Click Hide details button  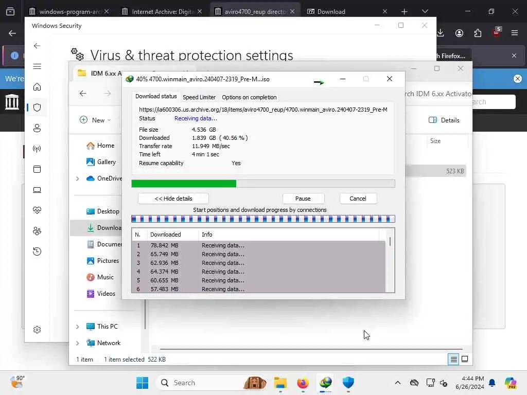173,199
